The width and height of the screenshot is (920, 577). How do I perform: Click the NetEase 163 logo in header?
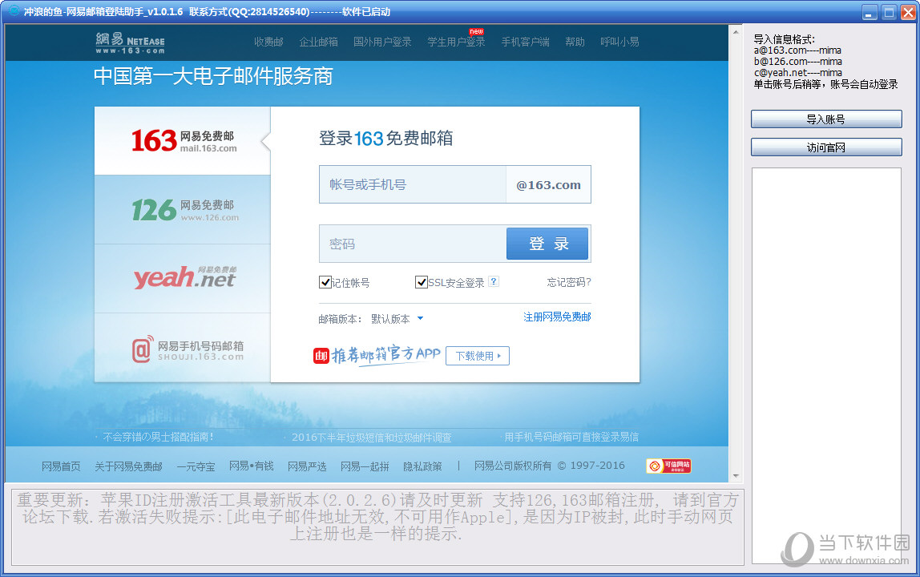[130, 42]
